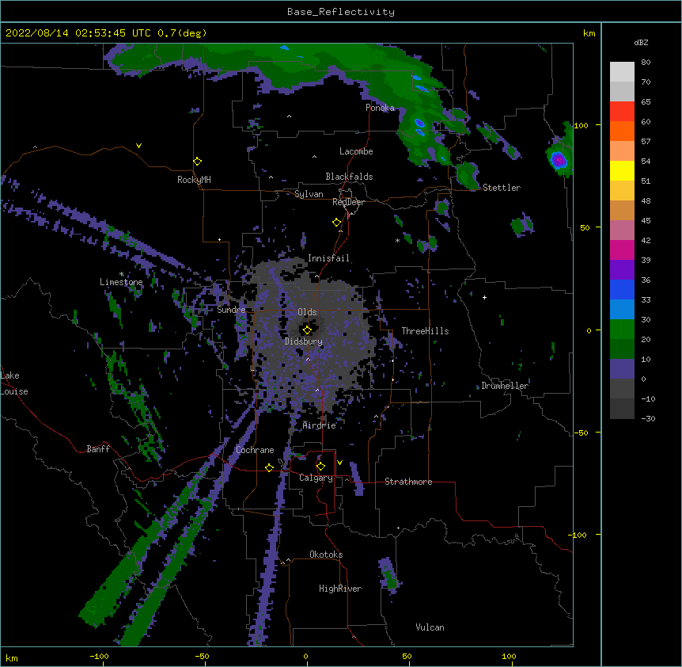This screenshot has height=667, width=682.
Task: Click the Sylvan town label
Action: coord(309,194)
